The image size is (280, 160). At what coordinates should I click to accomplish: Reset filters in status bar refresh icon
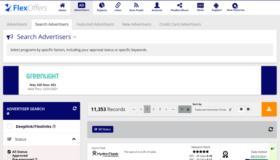click(270, 129)
